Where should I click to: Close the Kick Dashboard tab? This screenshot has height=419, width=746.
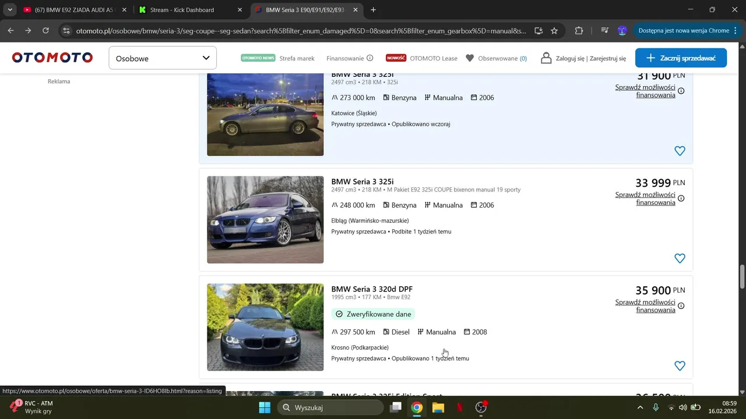click(240, 10)
